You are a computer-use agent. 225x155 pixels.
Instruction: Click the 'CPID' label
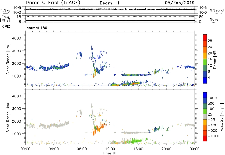pos(6,27)
